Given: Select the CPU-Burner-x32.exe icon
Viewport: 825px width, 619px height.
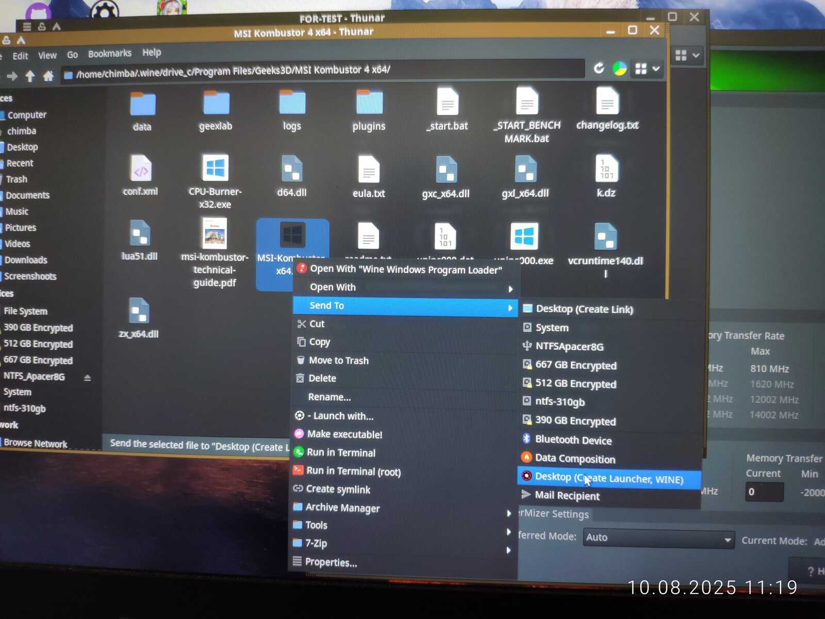Looking at the screenshot, I should [x=215, y=168].
